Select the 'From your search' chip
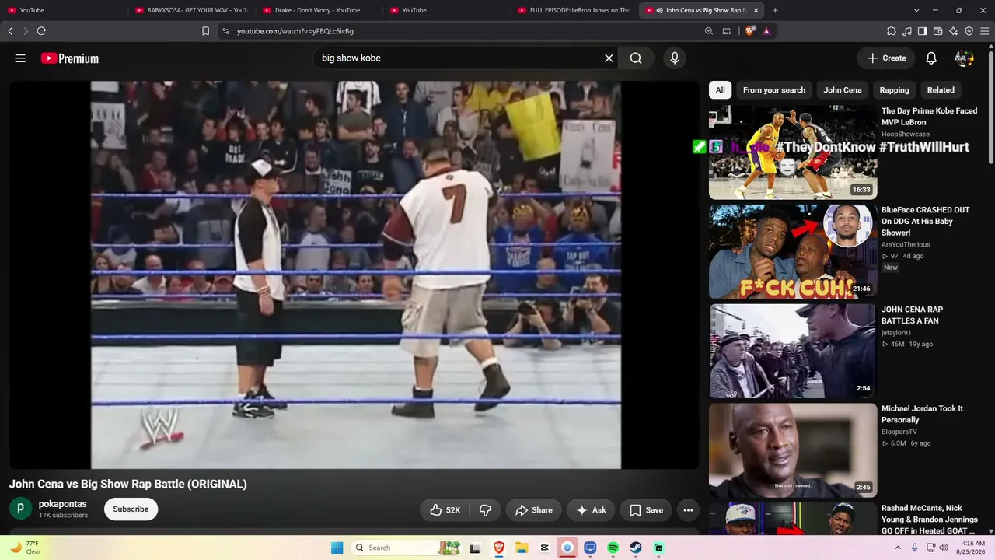The image size is (995, 560). [774, 90]
